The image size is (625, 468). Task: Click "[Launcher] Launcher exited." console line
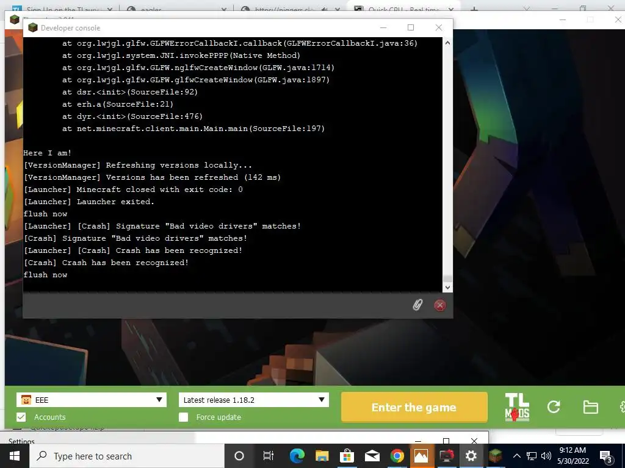pos(89,202)
